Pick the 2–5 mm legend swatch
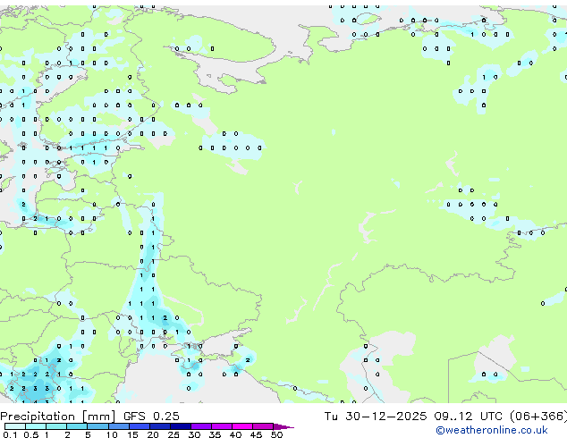 tap(77, 426)
